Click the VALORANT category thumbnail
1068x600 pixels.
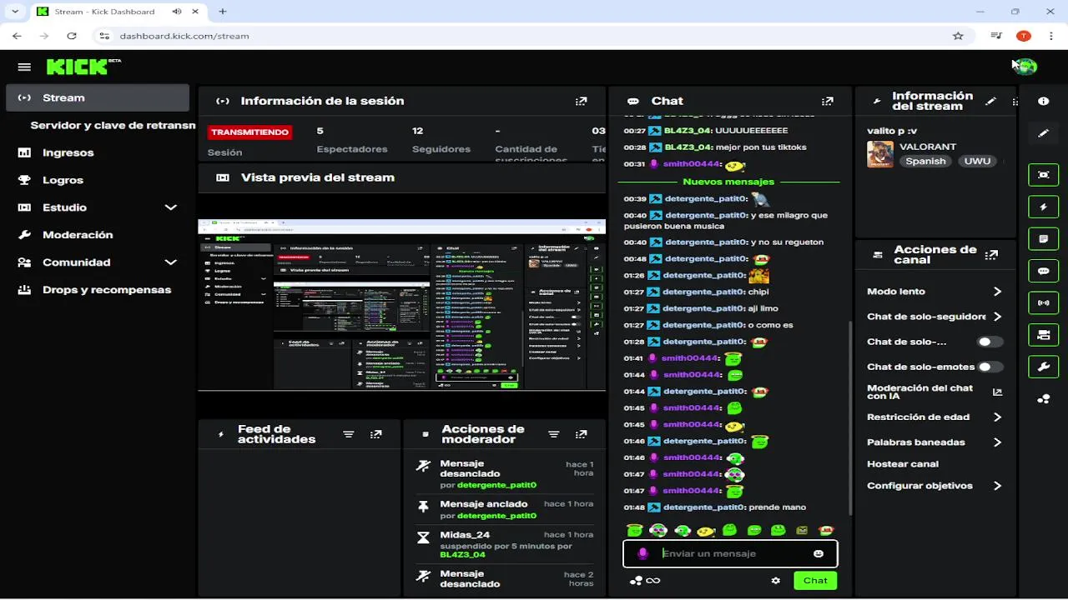[x=880, y=154]
